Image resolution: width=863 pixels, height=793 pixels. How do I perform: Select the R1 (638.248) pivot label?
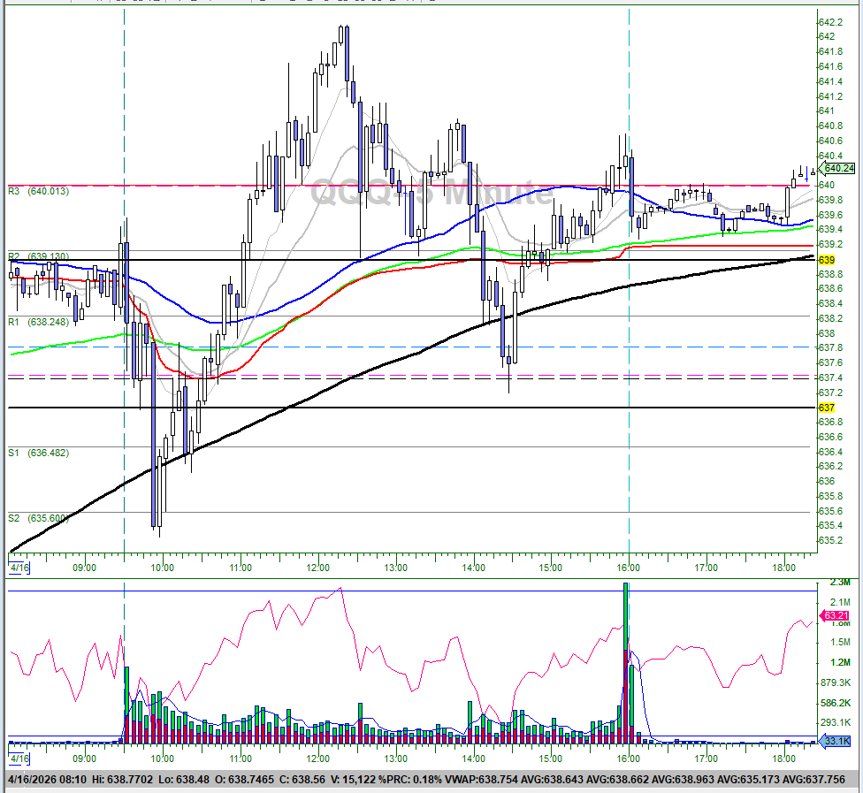point(39,322)
